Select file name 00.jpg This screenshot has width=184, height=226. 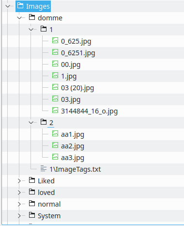(x=71, y=65)
